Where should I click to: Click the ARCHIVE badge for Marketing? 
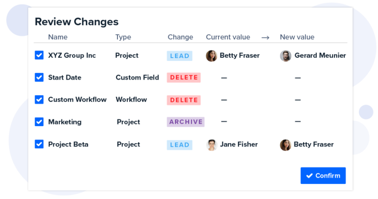pos(186,122)
